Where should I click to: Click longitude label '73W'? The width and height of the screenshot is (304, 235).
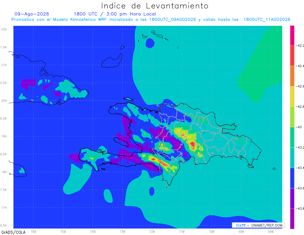point(122,232)
